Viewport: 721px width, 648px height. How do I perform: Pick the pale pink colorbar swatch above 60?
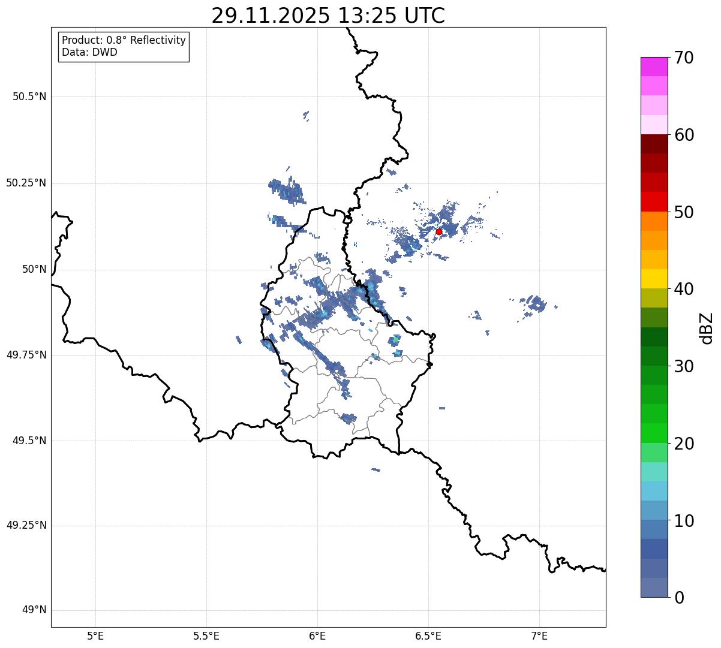click(x=654, y=125)
